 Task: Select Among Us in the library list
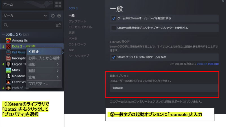[x=20, y=40]
